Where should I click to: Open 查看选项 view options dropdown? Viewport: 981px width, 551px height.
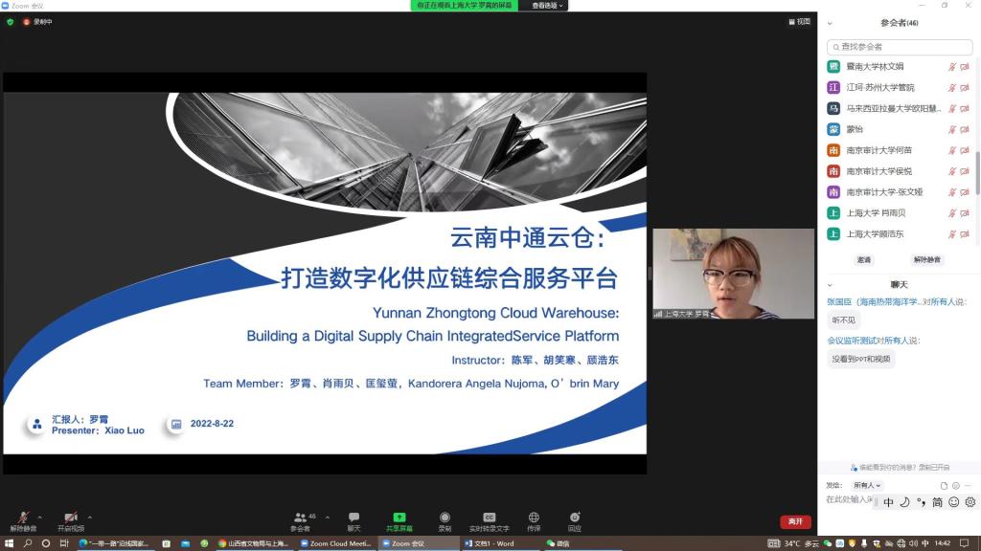pyautogui.click(x=549, y=6)
